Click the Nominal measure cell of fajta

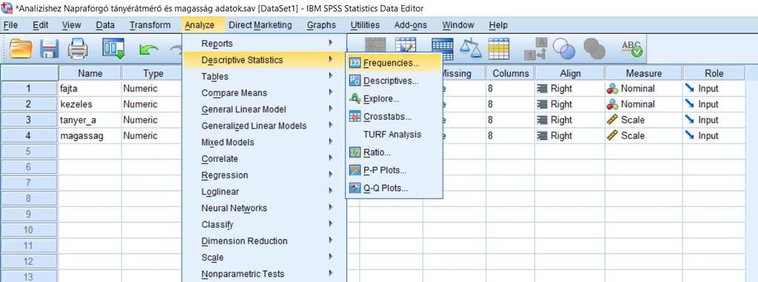tap(643, 89)
